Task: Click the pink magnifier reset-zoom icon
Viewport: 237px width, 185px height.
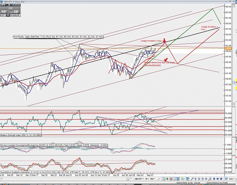Action: (210, 179)
